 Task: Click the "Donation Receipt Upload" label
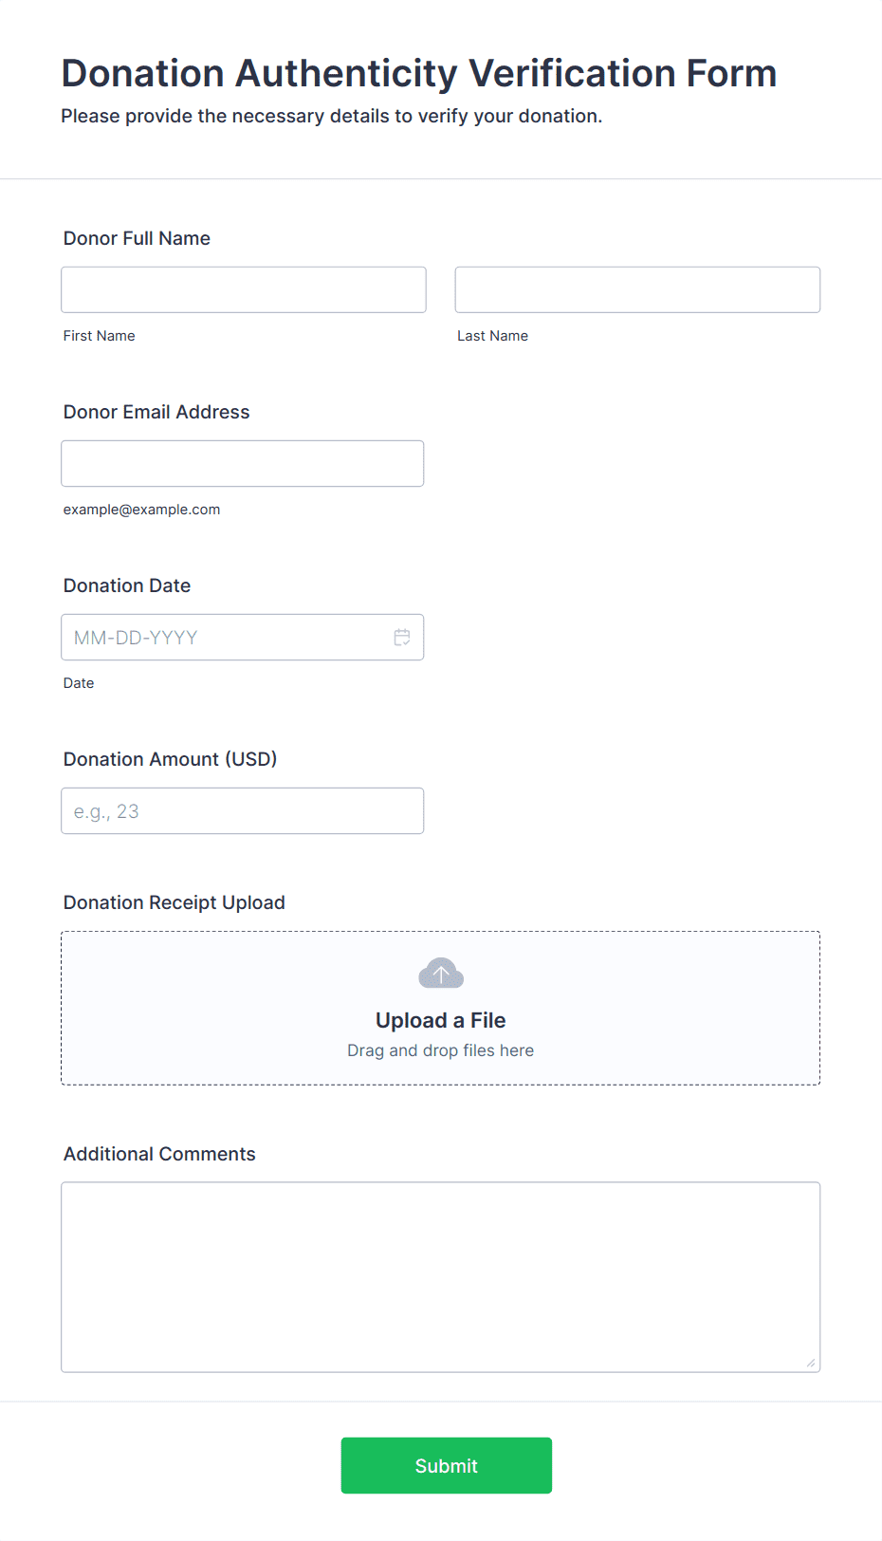(175, 902)
